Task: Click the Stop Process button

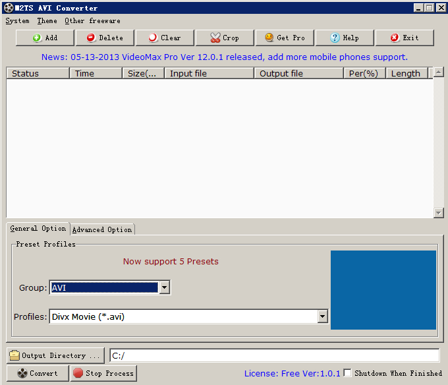Action: 103,373
